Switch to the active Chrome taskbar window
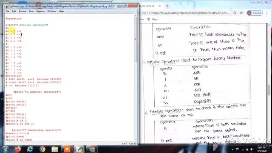The image size is (272, 153). (x=92, y=149)
